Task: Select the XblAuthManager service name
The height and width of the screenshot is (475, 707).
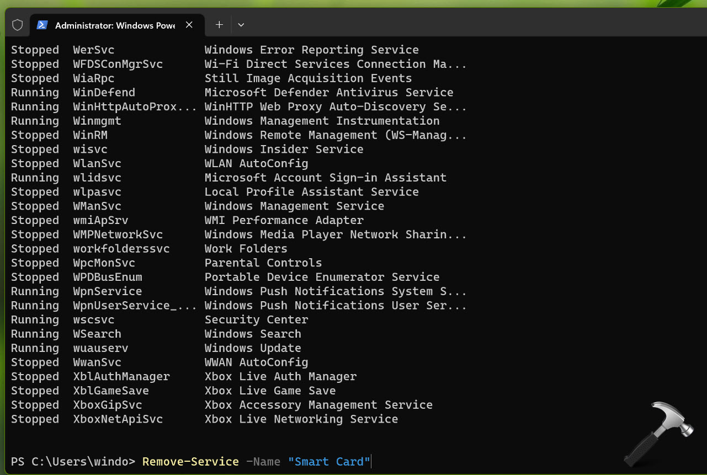Action: 121,377
